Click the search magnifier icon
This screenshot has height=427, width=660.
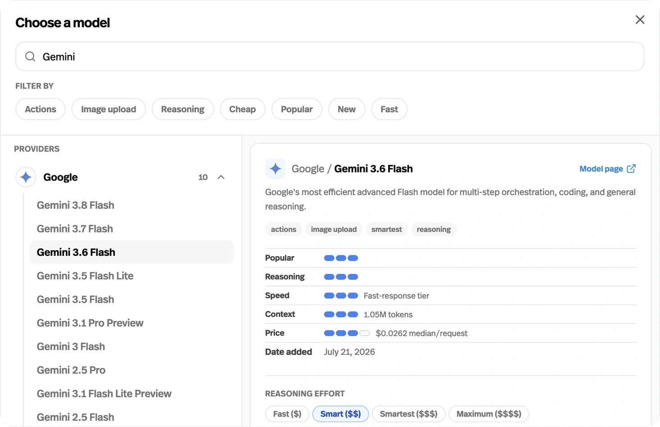[x=30, y=56]
